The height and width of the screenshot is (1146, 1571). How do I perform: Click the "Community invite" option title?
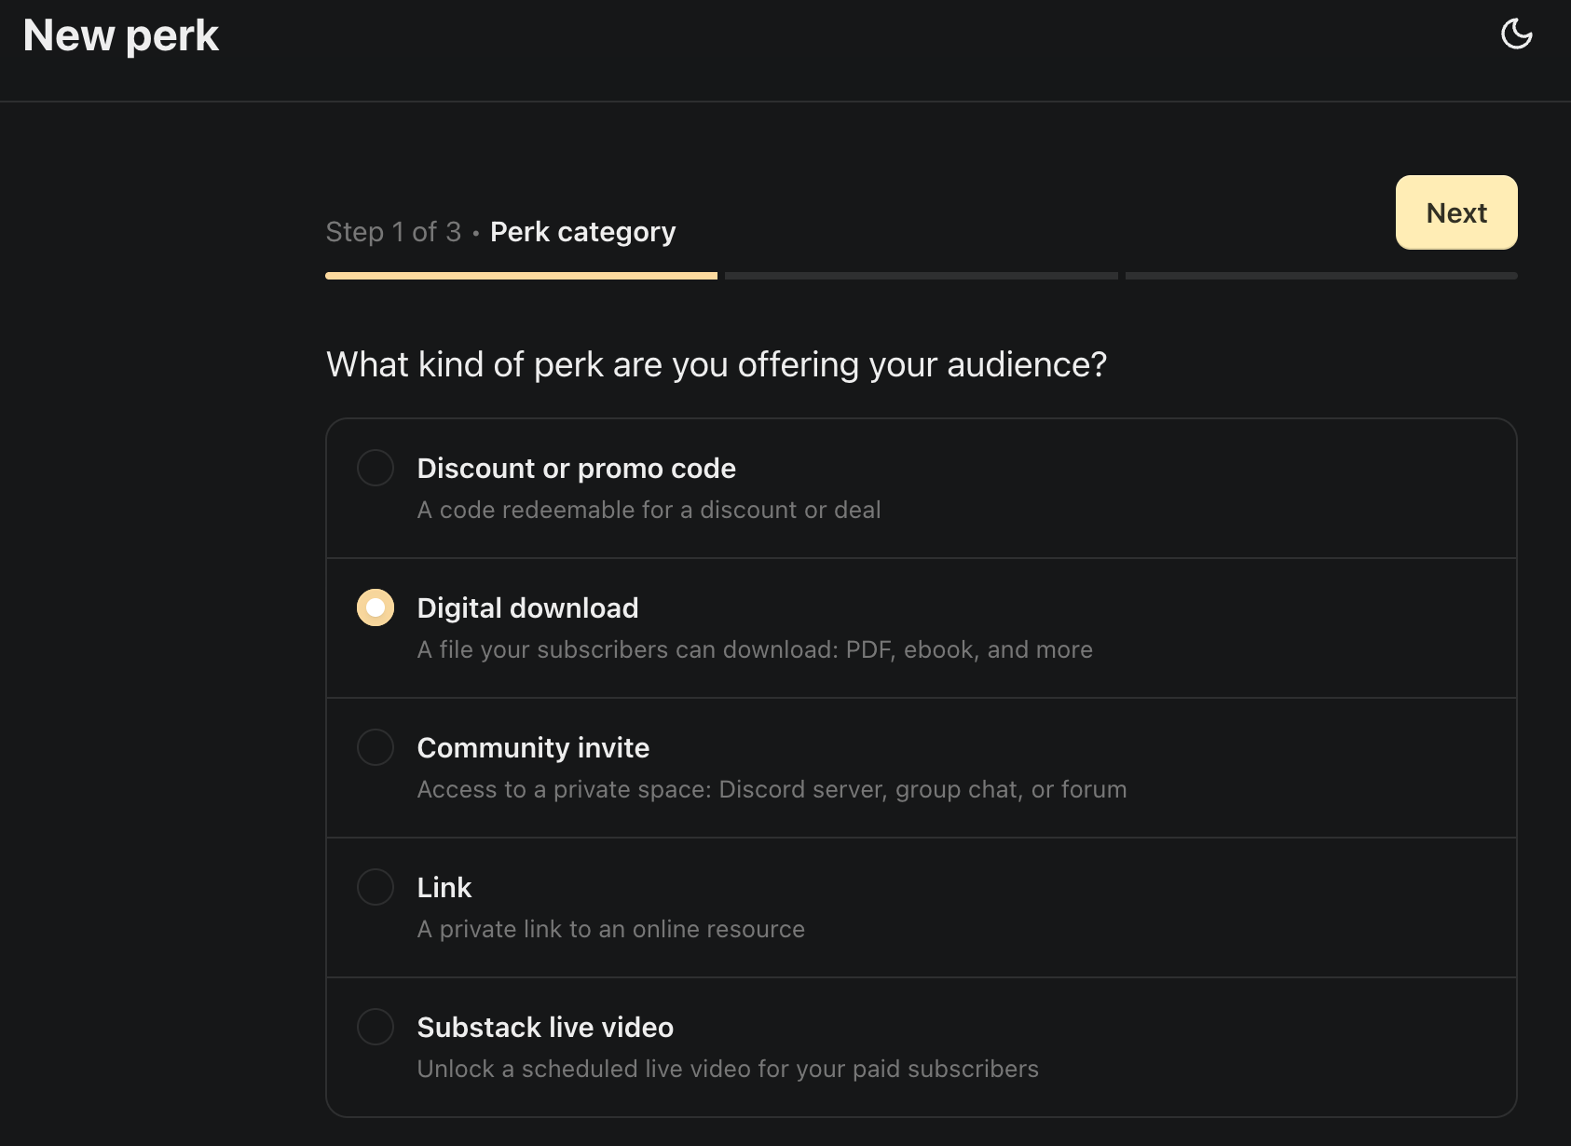(533, 747)
